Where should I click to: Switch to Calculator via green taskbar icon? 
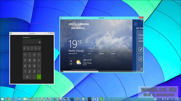point(101,99)
